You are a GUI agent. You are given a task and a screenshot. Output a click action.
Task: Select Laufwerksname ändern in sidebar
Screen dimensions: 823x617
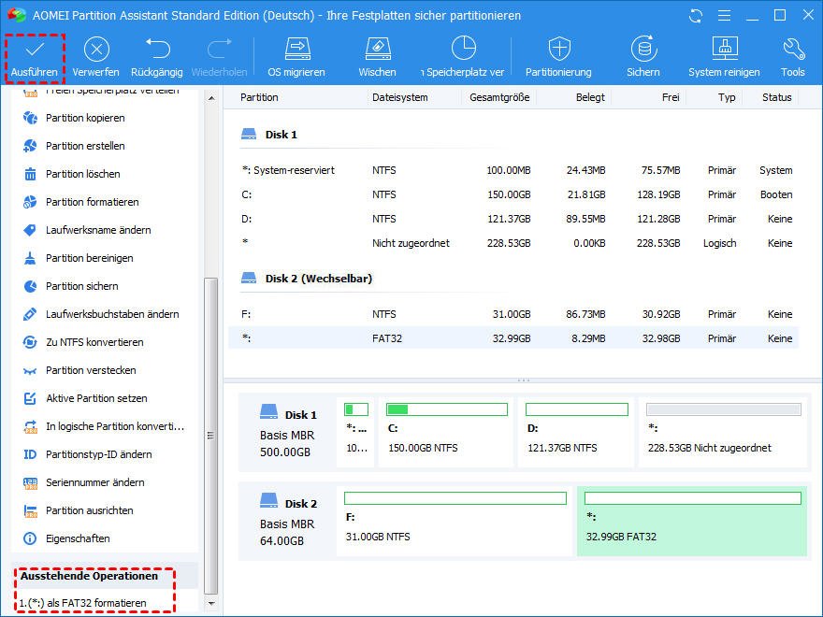pyautogui.click(x=87, y=230)
